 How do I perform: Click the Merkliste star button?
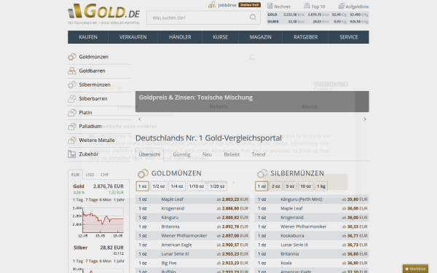[415, 269]
